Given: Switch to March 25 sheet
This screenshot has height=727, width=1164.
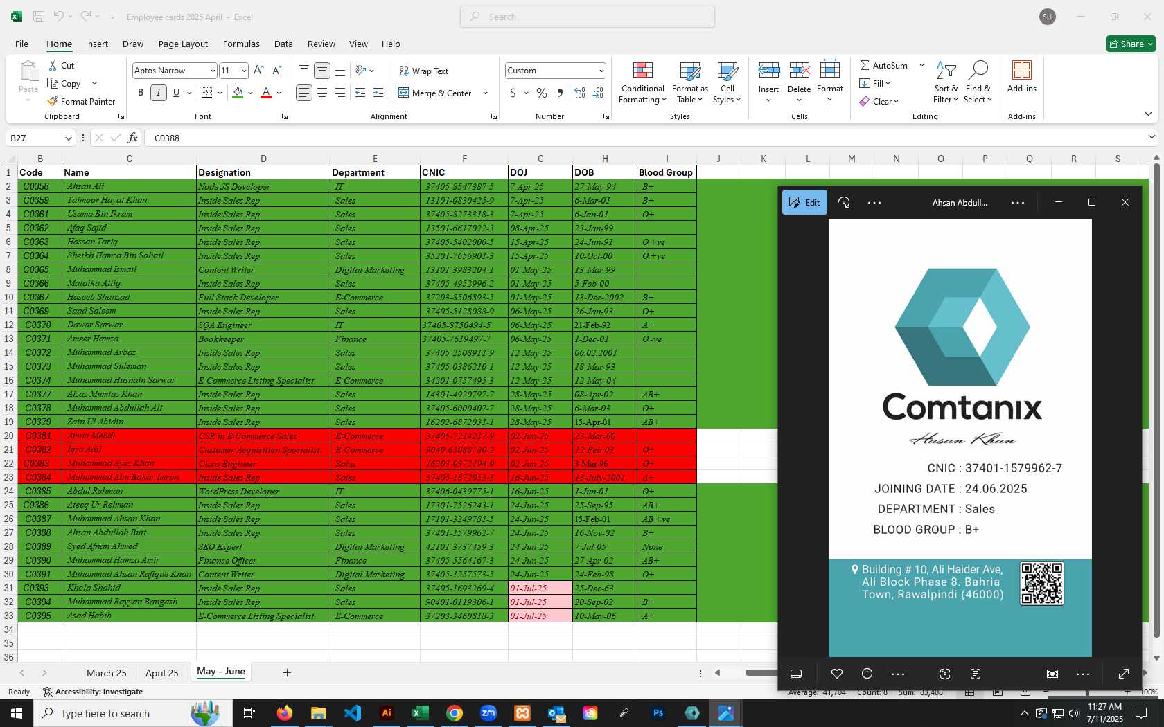Looking at the screenshot, I should [107, 673].
